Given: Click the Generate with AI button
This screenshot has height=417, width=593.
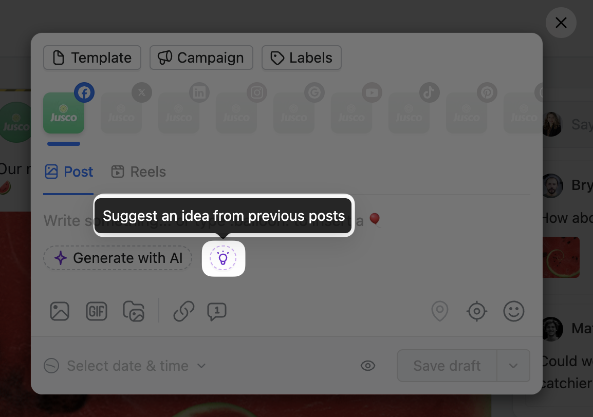Looking at the screenshot, I should pos(118,258).
